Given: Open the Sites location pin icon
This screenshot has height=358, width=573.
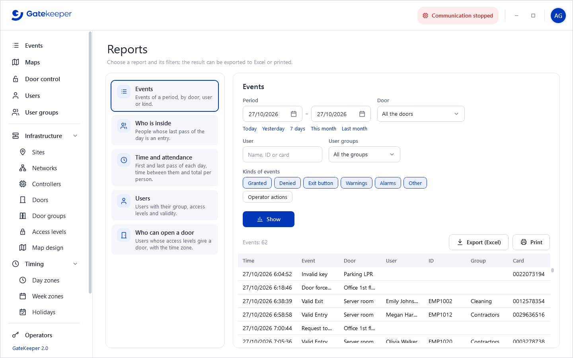Looking at the screenshot, I should (23, 152).
